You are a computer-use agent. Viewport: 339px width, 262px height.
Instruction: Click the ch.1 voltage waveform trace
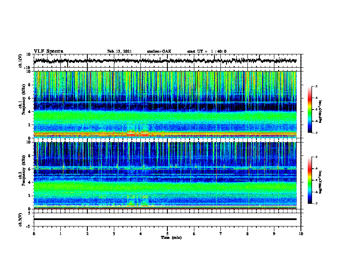[x=165, y=61]
